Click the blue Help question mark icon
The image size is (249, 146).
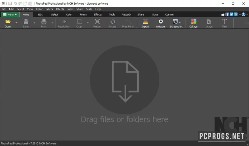[x=243, y=14]
